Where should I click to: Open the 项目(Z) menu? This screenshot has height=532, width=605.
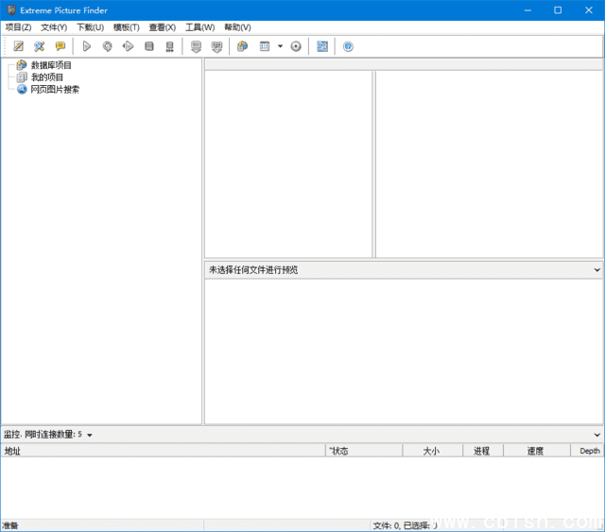click(18, 27)
